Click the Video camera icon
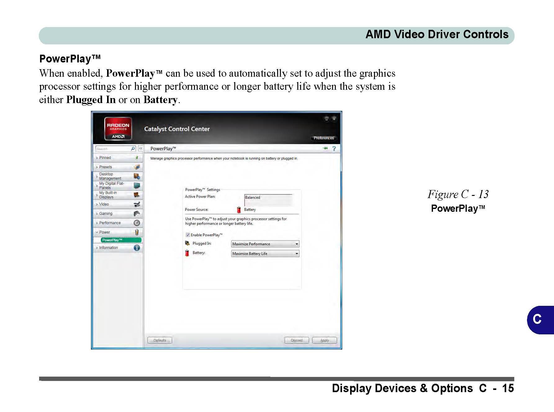Image resolution: width=554 pixels, height=412 pixels. (137, 204)
